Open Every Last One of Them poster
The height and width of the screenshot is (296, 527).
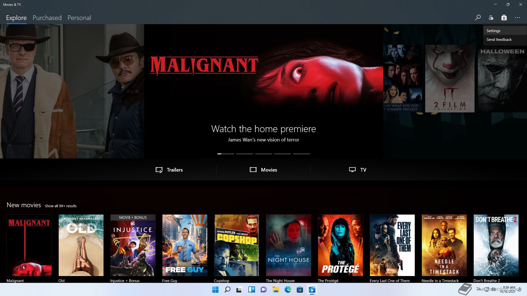(392, 245)
